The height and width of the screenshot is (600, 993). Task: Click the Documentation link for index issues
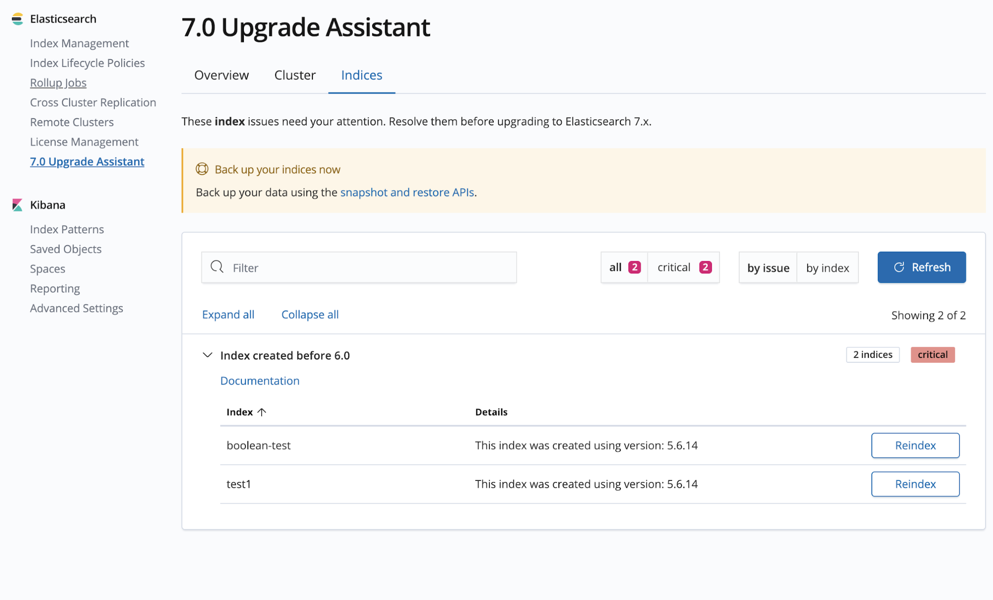click(260, 381)
